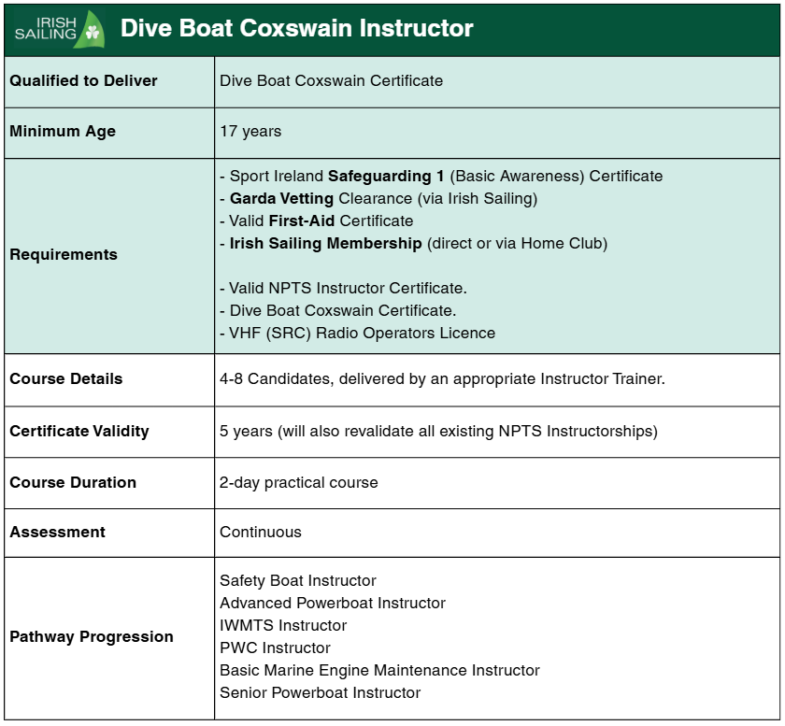This screenshot has width=785, height=726.
Task: Open the Safety Boat Instructor pathway
Action: (298, 581)
